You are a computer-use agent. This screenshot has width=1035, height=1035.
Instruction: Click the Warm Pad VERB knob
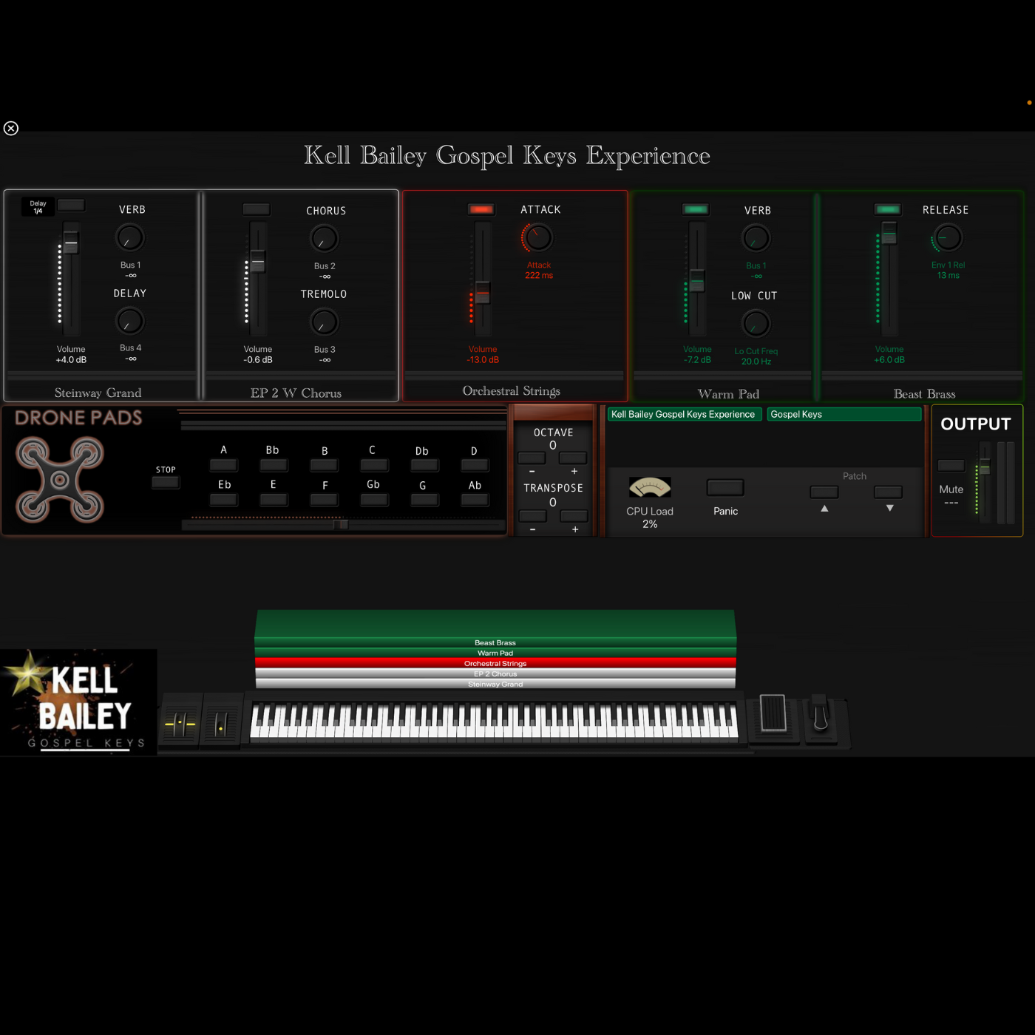pyautogui.click(x=756, y=238)
